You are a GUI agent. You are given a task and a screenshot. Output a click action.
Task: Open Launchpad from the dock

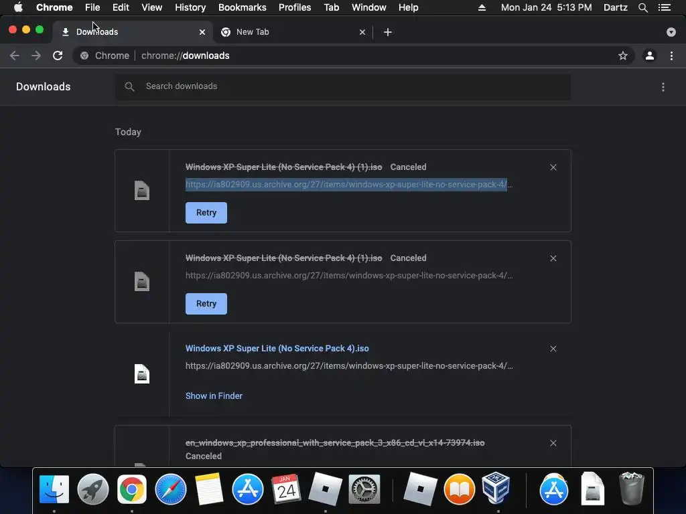click(x=92, y=489)
